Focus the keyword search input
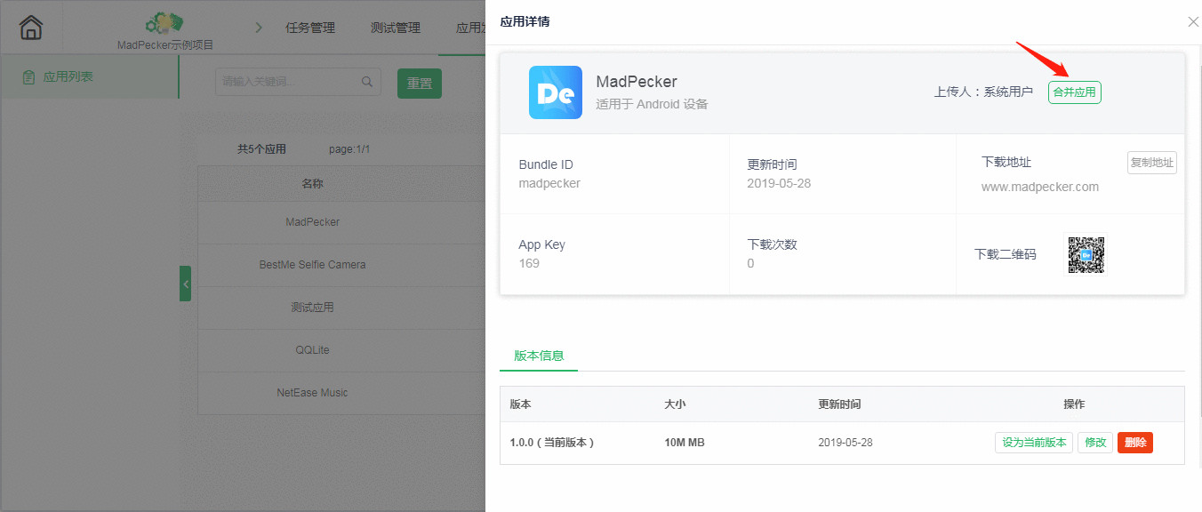The width and height of the screenshot is (1202, 512). pyautogui.click(x=298, y=82)
